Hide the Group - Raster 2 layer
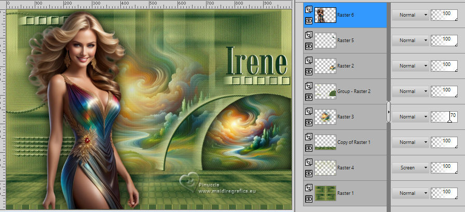 click(x=309, y=97)
